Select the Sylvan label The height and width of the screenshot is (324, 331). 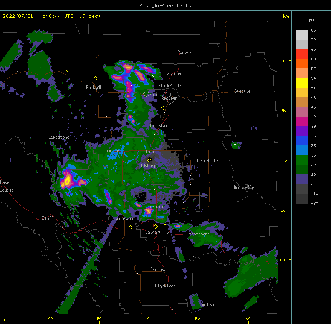150,94
